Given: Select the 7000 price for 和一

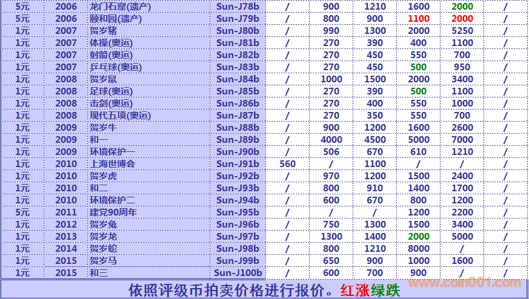Looking at the screenshot, I should pyautogui.click(x=462, y=140).
